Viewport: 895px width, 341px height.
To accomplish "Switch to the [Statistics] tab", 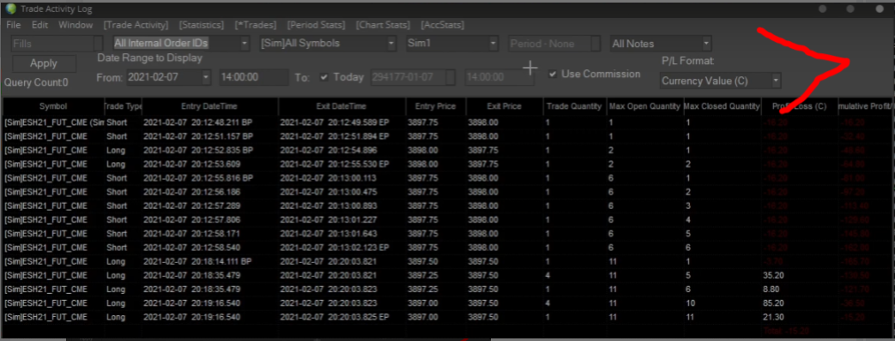I will click(x=202, y=25).
